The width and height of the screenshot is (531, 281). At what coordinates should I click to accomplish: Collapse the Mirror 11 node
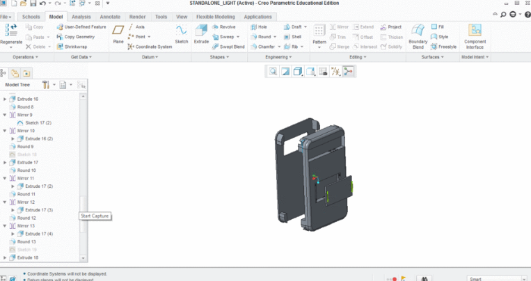point(5,179)
